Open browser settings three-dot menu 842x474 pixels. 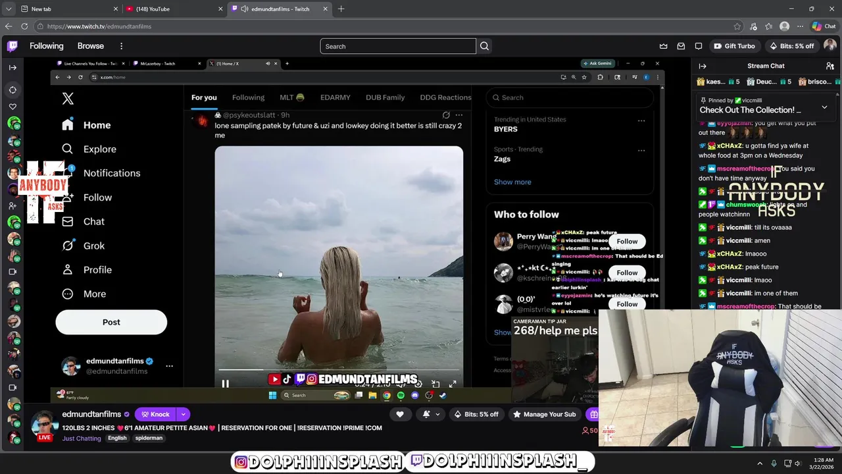[800, 26]
